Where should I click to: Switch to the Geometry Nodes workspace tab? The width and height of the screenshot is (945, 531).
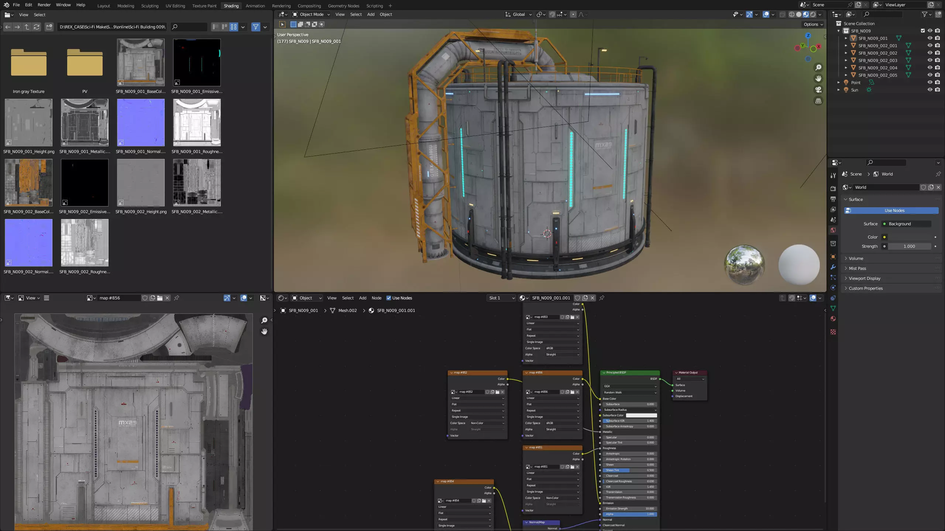[343, 6]
